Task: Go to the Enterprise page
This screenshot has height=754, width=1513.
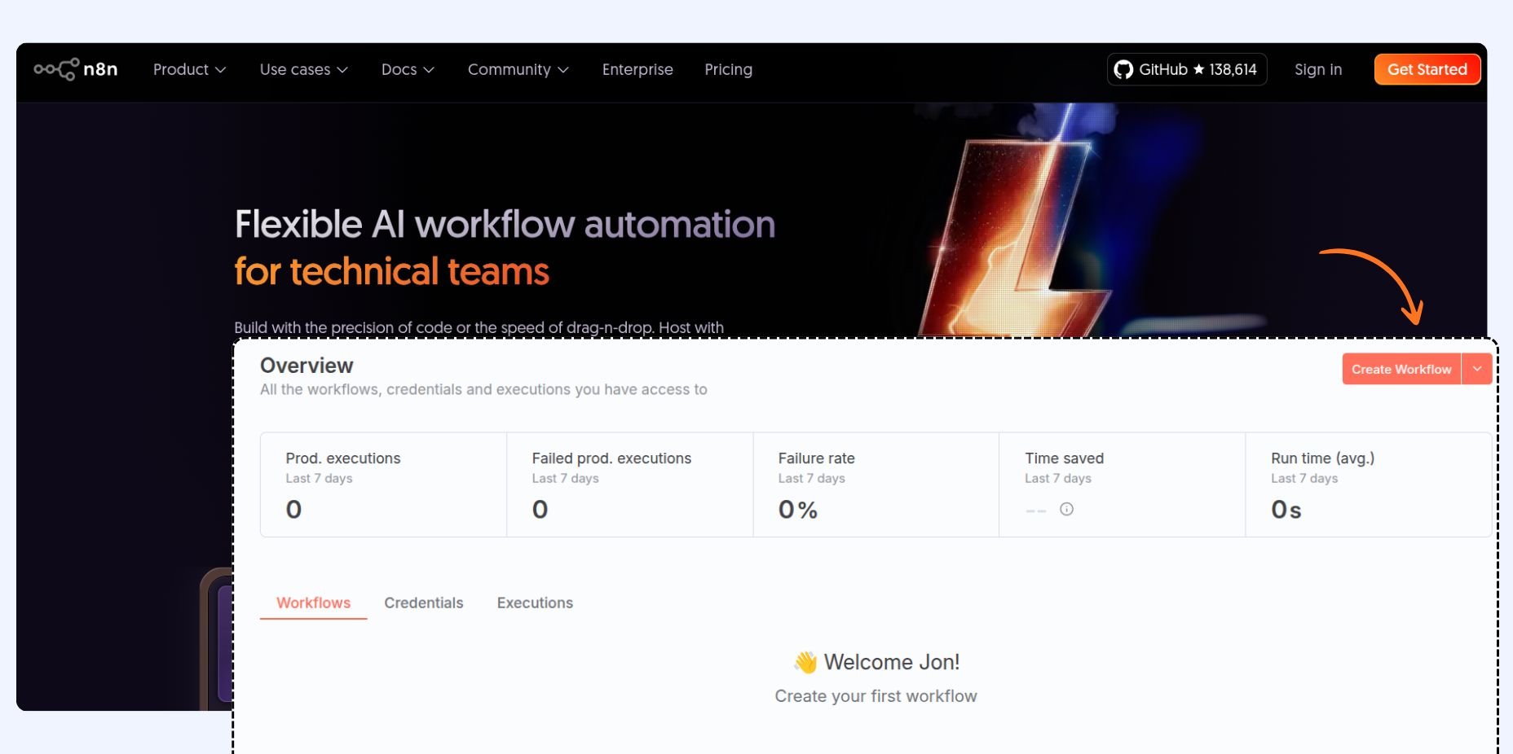Action: (637, 70)
